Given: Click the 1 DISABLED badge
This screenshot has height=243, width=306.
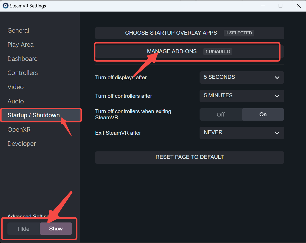Looking at the screenshot, I should pos(218,52).
